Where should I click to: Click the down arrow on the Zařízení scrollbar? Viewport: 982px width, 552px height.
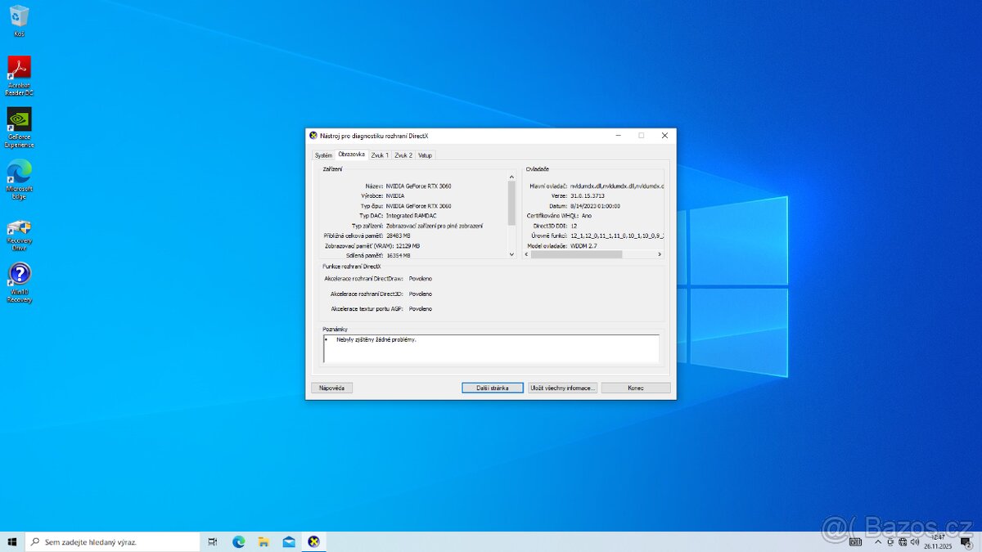(511, 254)
